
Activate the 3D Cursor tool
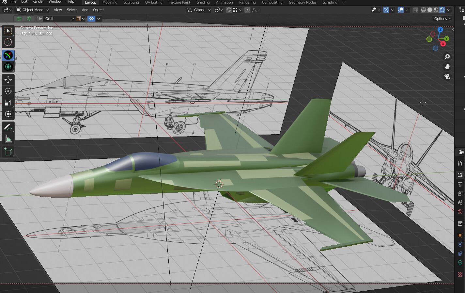coord(8,42)
